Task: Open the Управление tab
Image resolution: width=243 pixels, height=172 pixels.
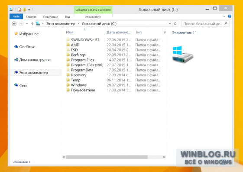Action: (x=93, y=16)
